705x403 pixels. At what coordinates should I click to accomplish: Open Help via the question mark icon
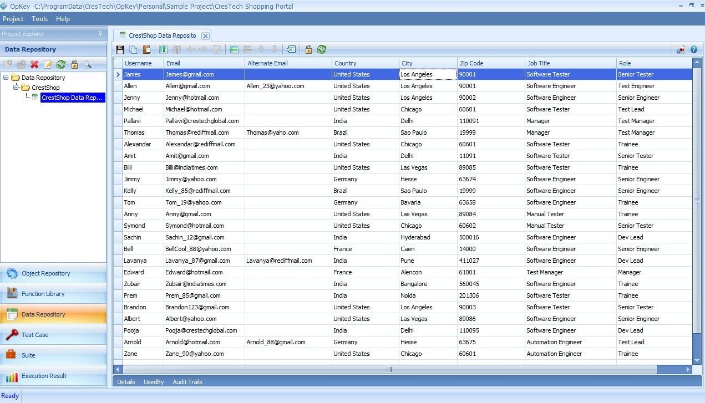[693, 49]
